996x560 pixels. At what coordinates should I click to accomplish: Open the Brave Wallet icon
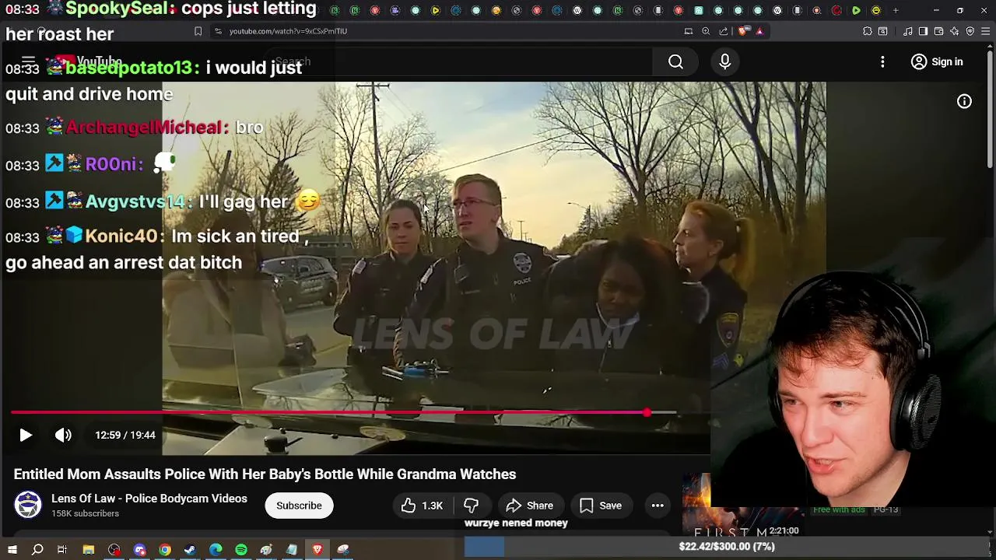click(x=939, y=31)
